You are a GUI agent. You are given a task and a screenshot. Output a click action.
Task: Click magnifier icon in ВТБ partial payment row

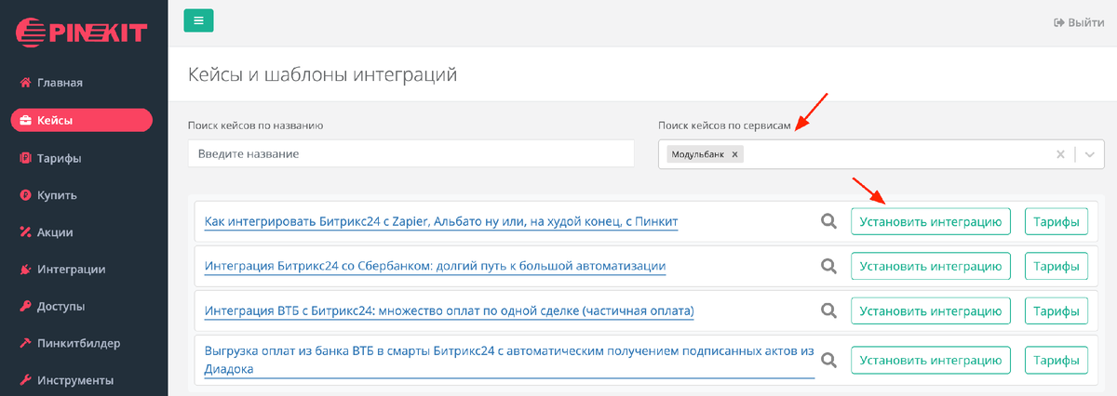(828, 310)
